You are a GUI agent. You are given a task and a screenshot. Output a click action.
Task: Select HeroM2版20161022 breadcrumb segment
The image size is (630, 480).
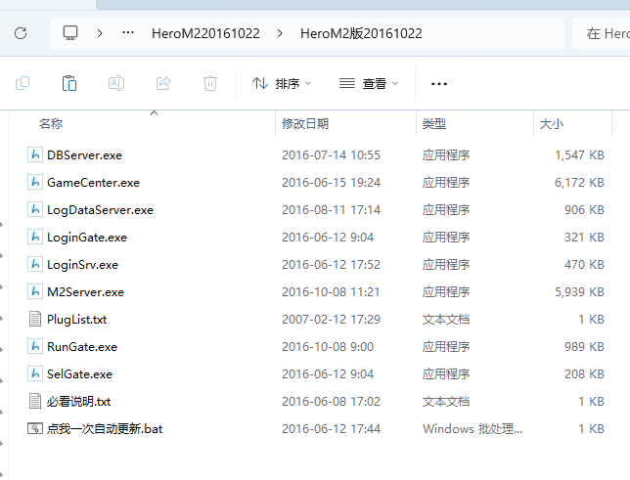[361, 33]
